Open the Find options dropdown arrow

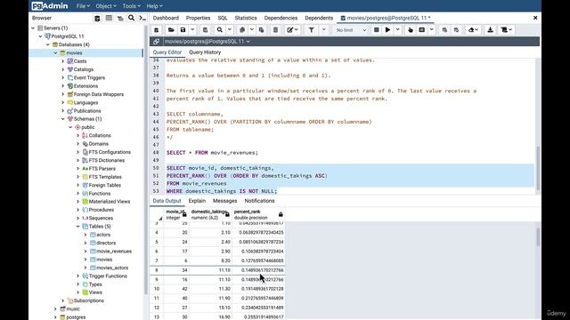tap(230, 30)
